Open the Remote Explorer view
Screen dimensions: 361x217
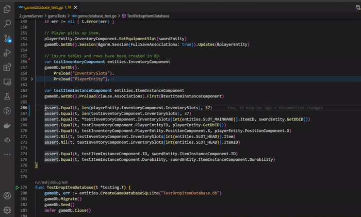point(7,82)
